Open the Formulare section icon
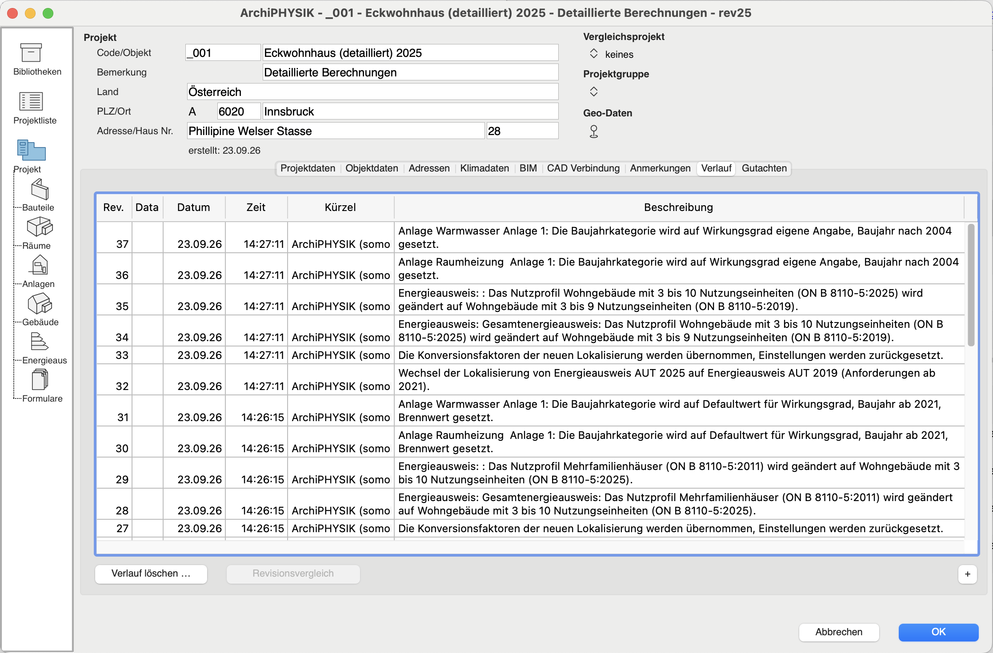This screenshot has width=993, height=653. (x=40, y=380)
